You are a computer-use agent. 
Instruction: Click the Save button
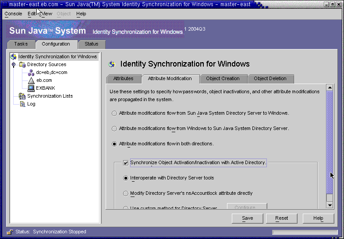(x=248, y=218)
